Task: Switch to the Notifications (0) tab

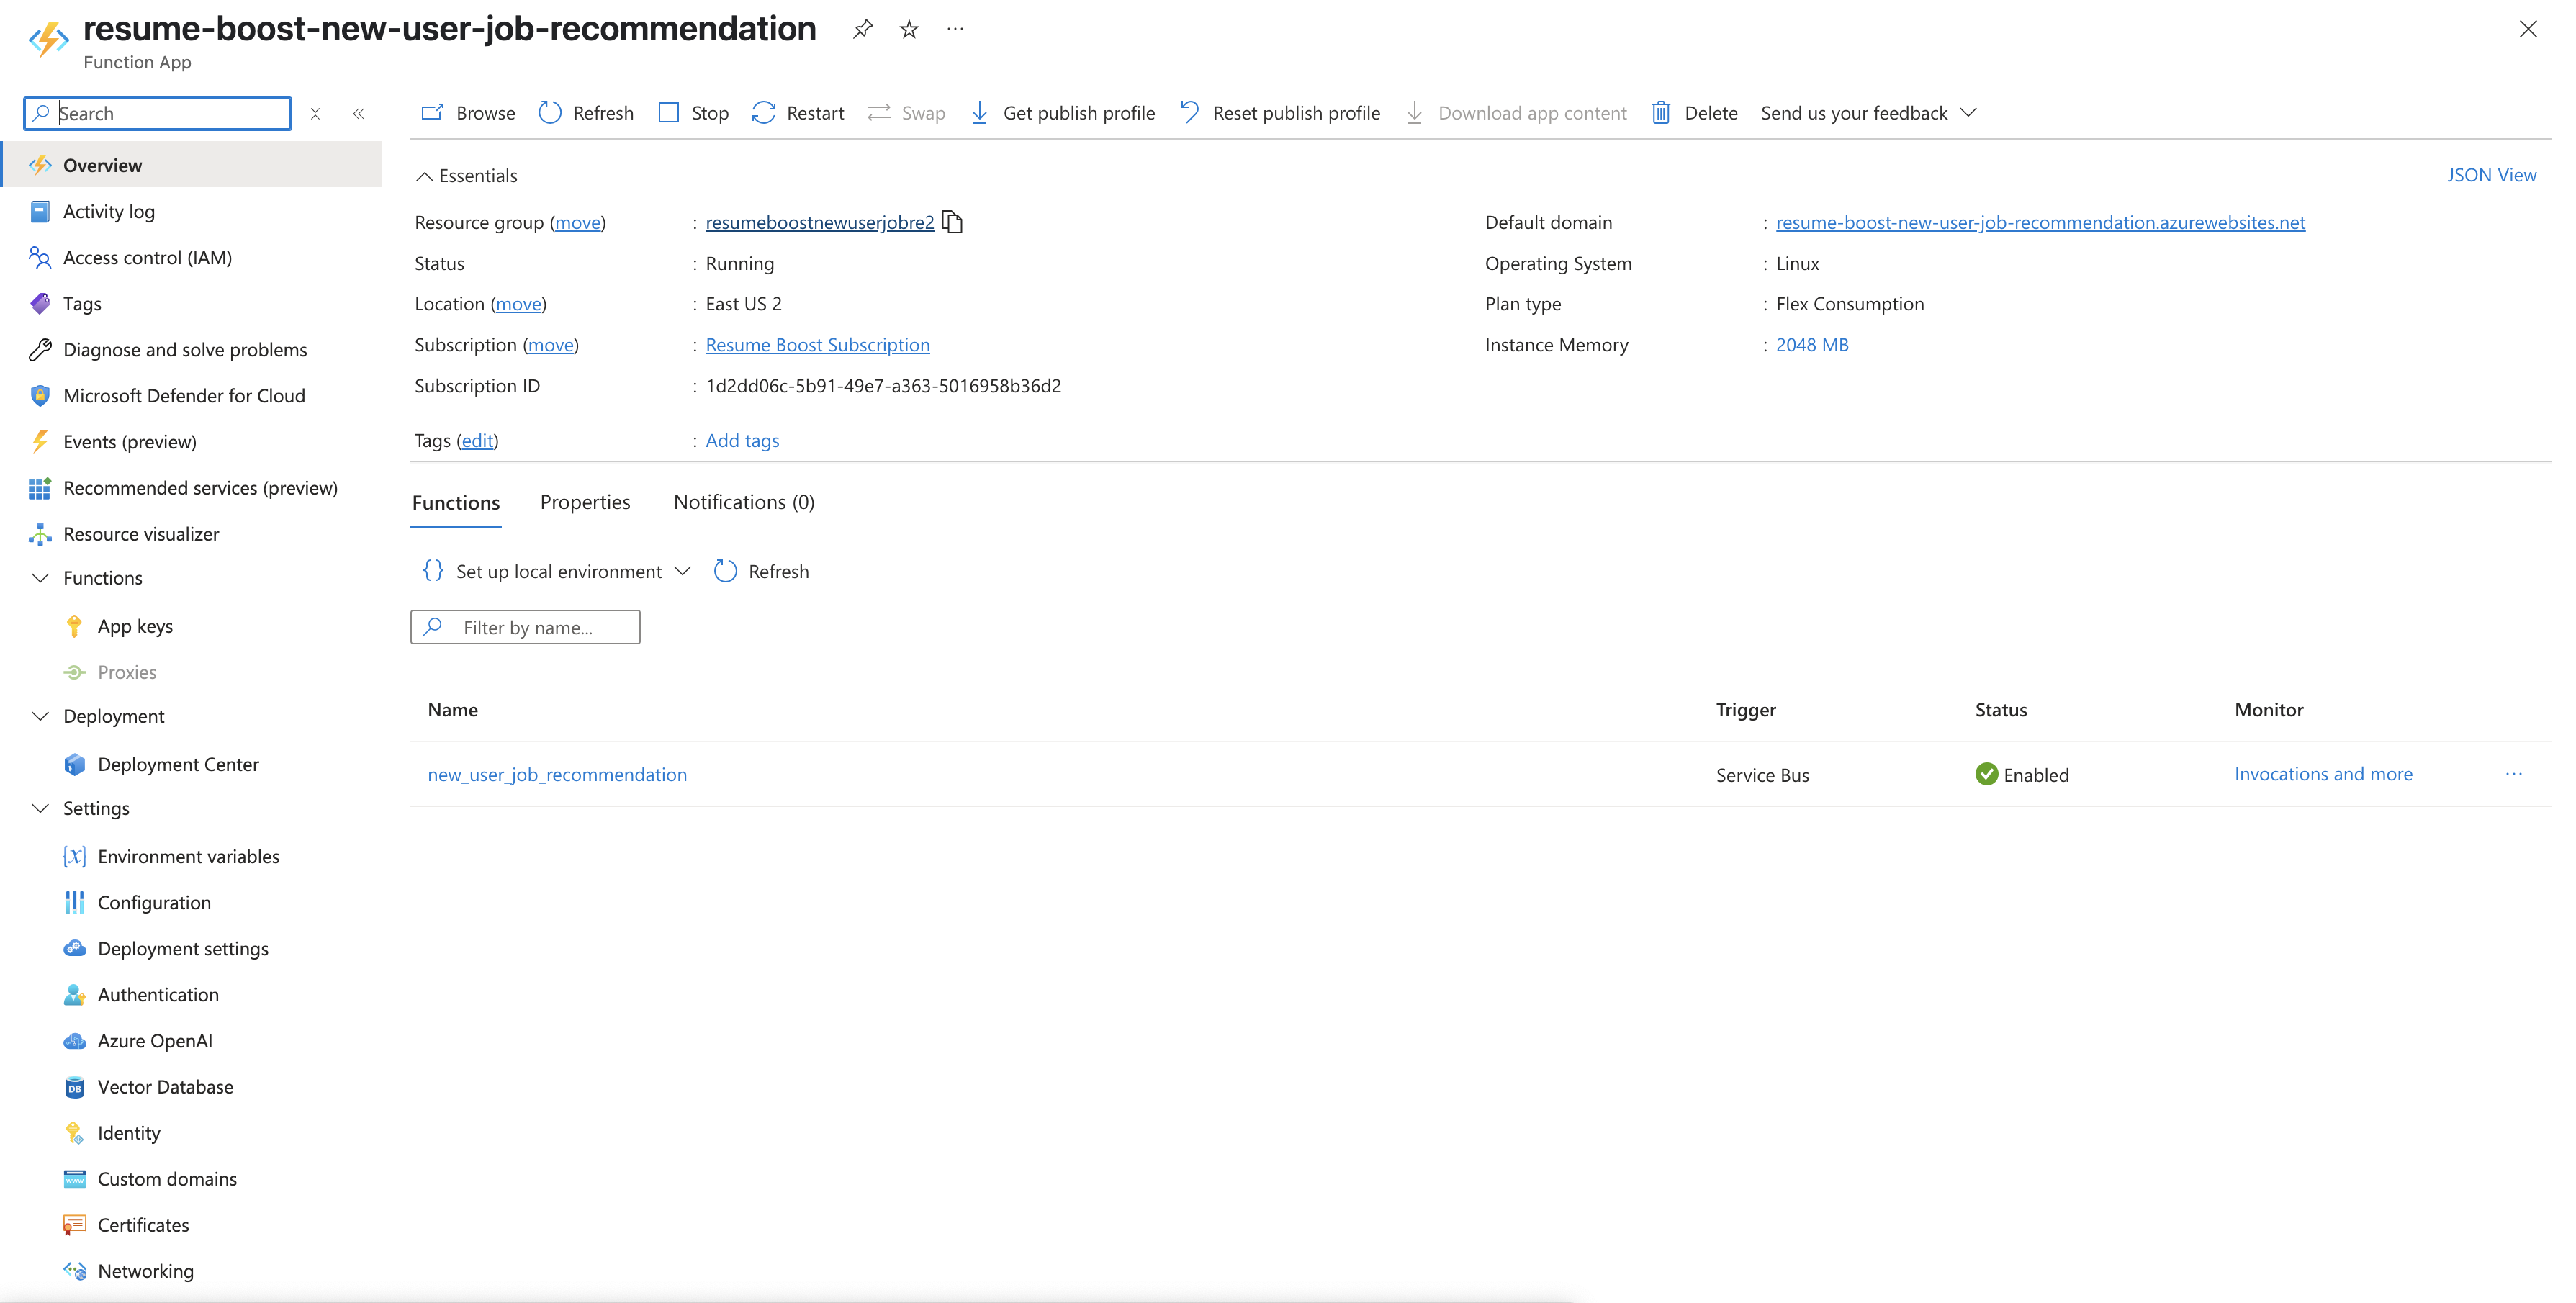Action: click(x=743, y=502)
